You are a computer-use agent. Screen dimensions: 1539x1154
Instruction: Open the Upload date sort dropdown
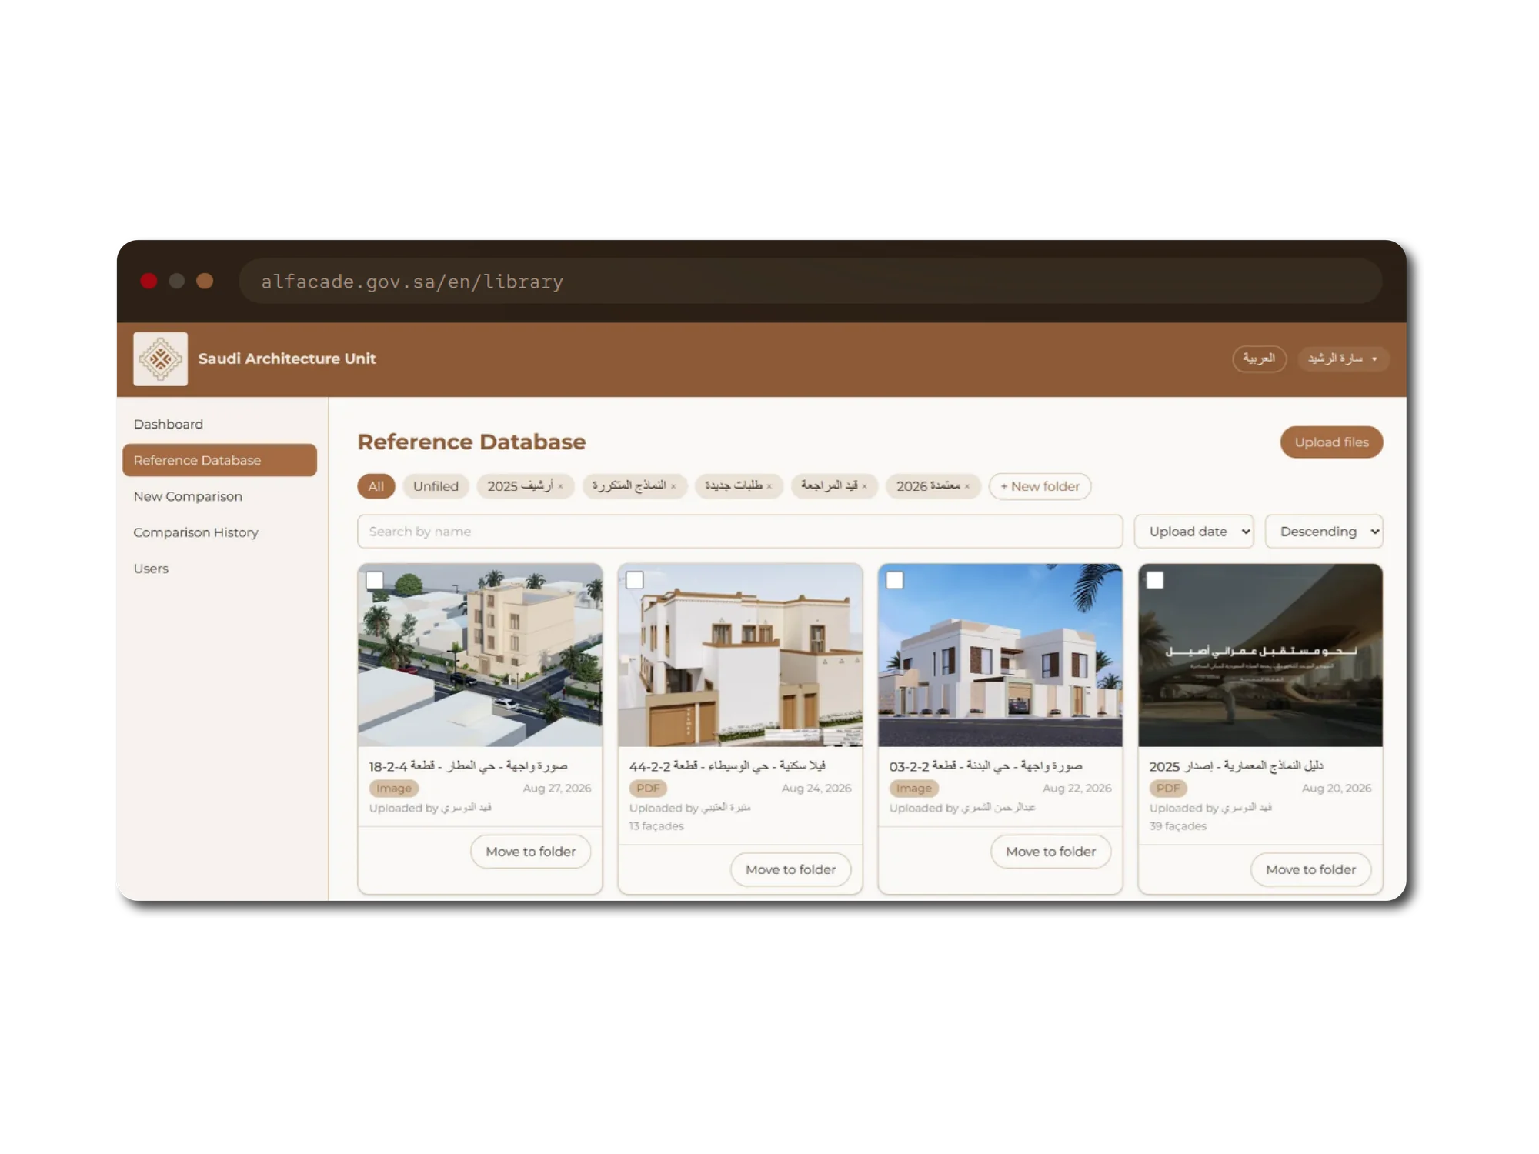pos(1194,532)
